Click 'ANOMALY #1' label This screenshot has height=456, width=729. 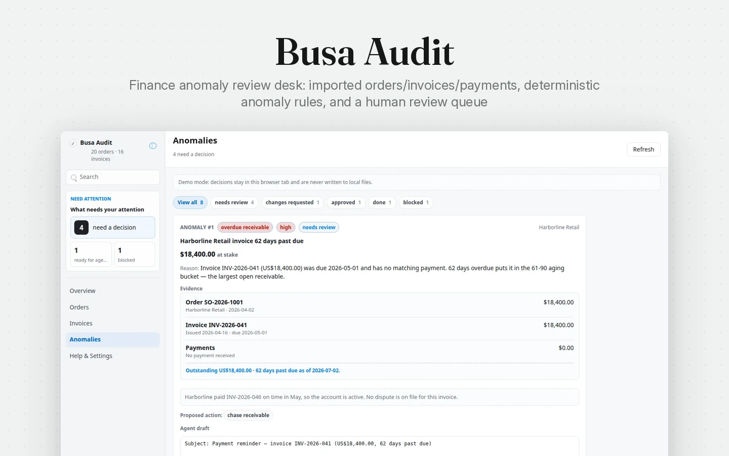click(x=197, y=227)
